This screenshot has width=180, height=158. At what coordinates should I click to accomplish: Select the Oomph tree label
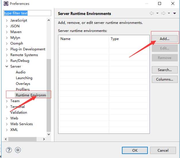click(17, 43)
